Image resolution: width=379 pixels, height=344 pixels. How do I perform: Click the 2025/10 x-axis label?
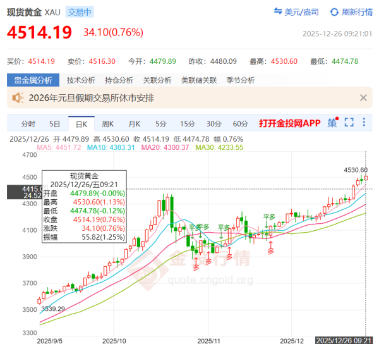coord(114,341)
